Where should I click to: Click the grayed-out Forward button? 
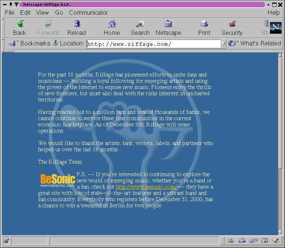click(x=48, y=28)
